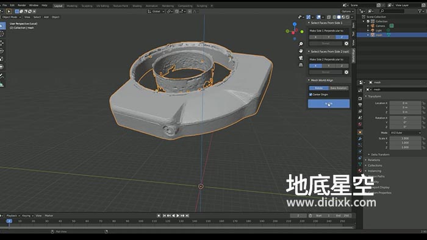Open the Object Mode dropdown
427x240 pixels.
coord(11,17)
